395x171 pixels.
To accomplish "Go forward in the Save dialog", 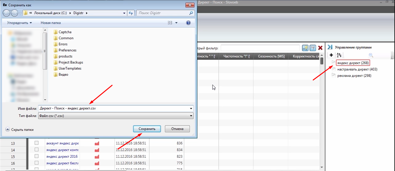I will coord(14,13).
